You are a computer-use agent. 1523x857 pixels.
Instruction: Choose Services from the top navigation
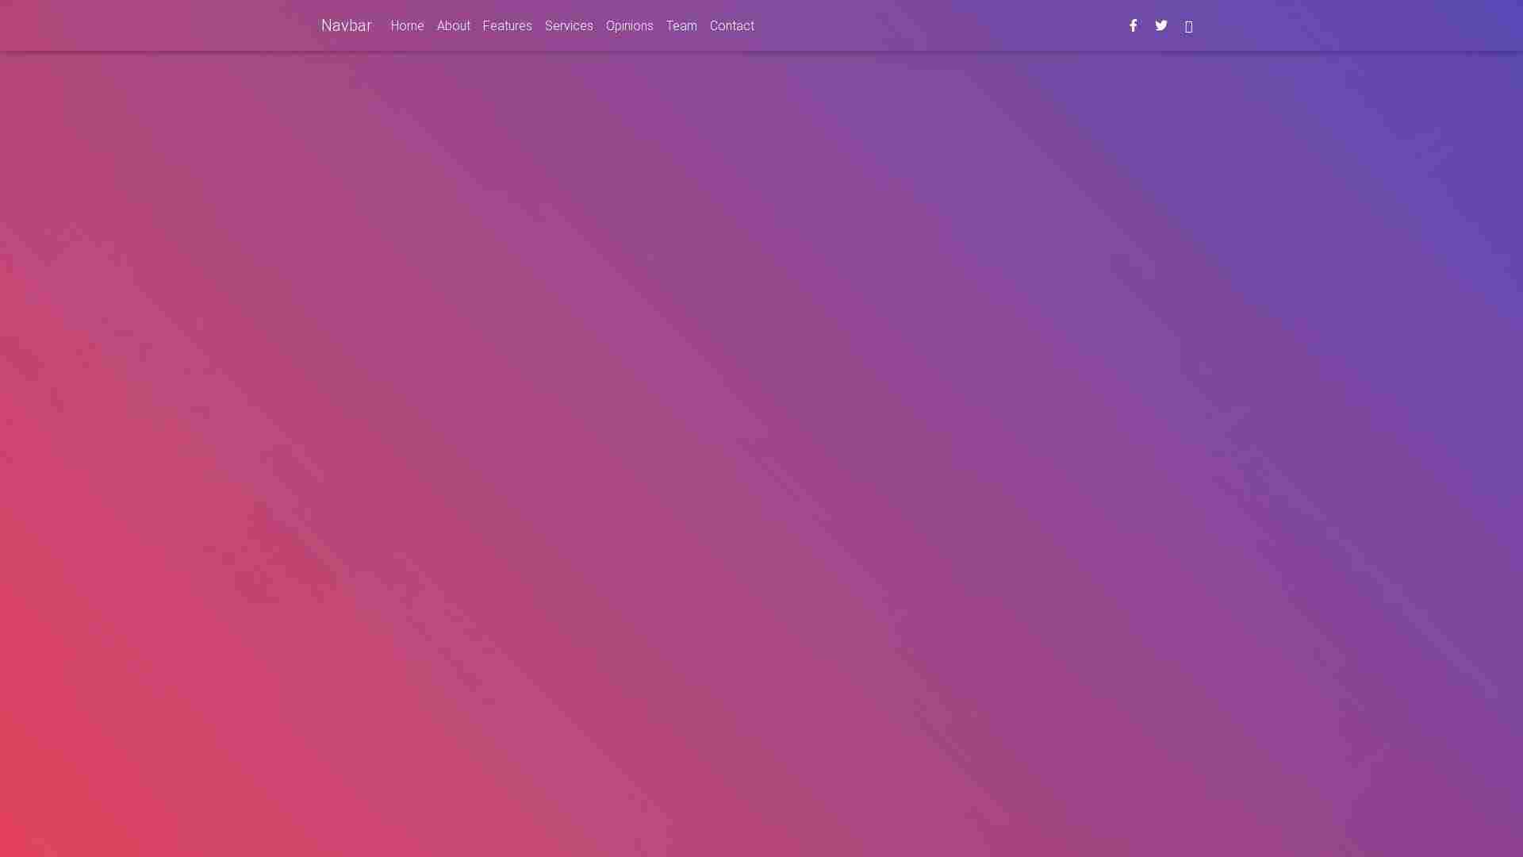coord(569,26)
